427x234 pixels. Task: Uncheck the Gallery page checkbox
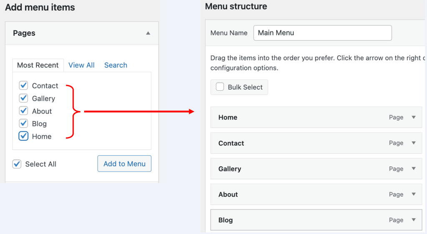(23, 98)
